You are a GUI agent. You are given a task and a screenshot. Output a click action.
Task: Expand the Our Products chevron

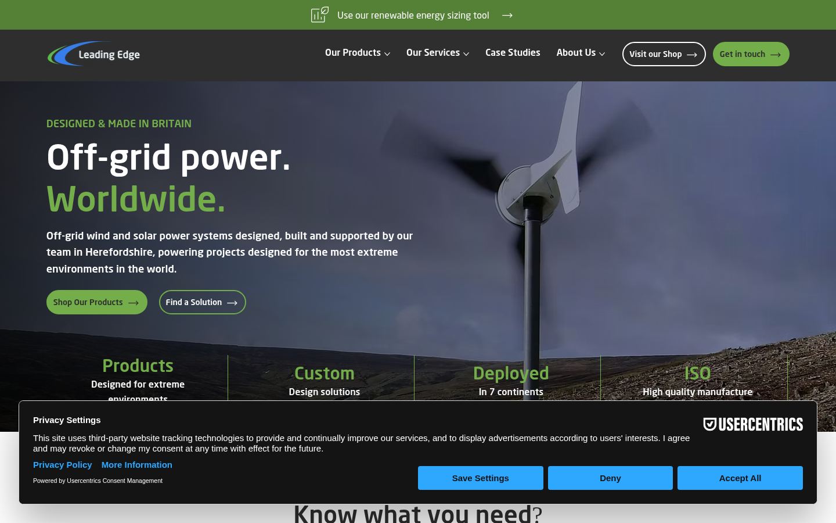tap(387, 54)
